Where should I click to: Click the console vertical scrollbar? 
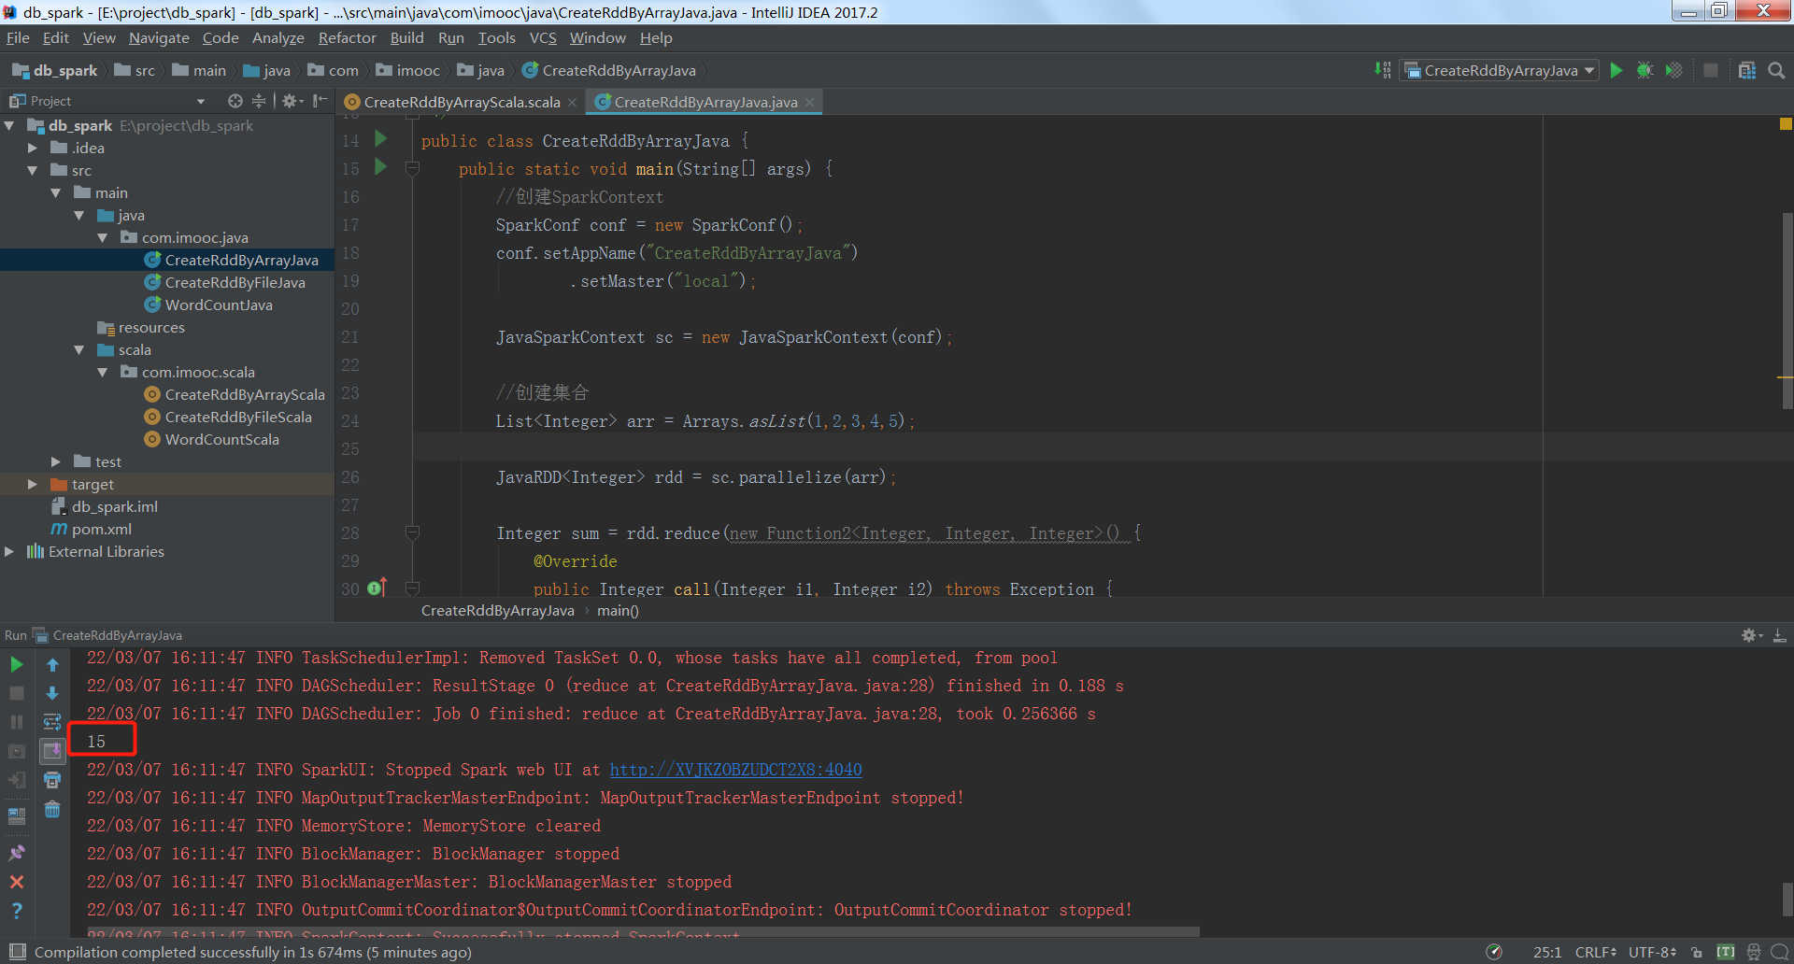point(1787,899)
